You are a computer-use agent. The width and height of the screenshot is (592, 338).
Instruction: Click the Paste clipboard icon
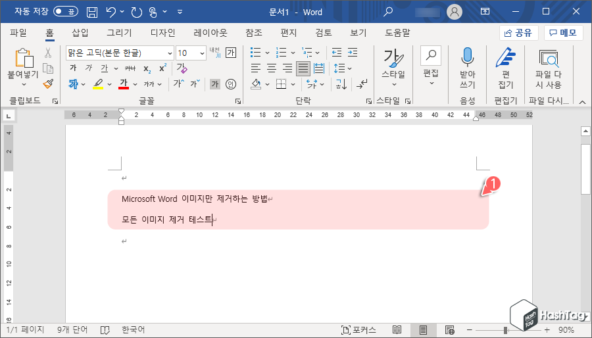(24, 58)
